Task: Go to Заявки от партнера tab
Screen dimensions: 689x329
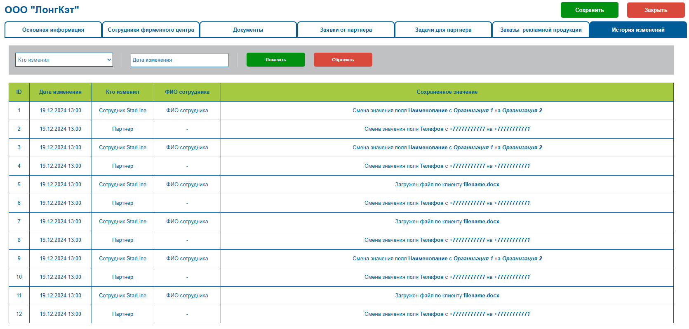Action: tap(346, 30)
